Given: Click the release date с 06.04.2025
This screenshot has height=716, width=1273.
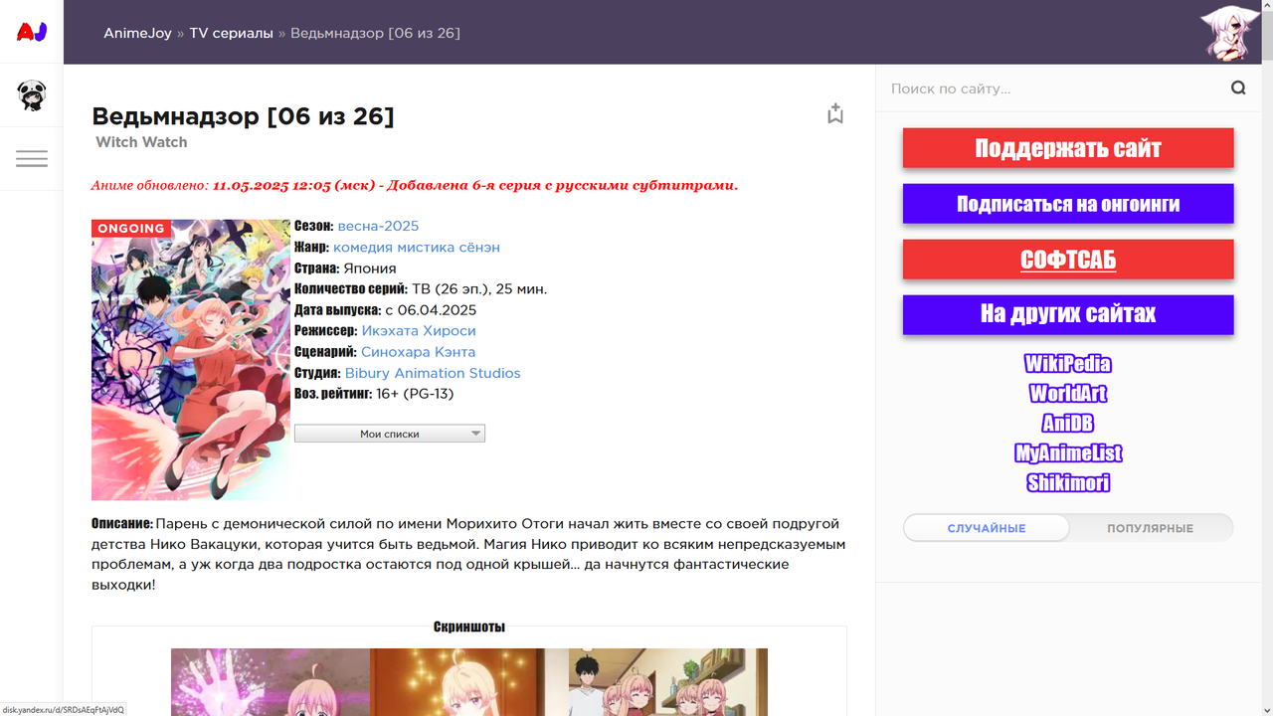Looking at the screenshot, I should [431, 310].
